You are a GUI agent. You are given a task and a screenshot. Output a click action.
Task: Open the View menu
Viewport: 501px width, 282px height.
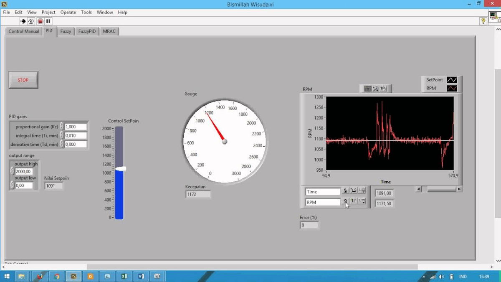click(x=32, y=12)
